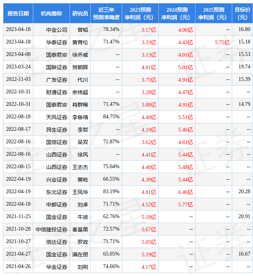Click 2024 forecast 4.47亿
253x276 pixels.
[x=185, y=92]
